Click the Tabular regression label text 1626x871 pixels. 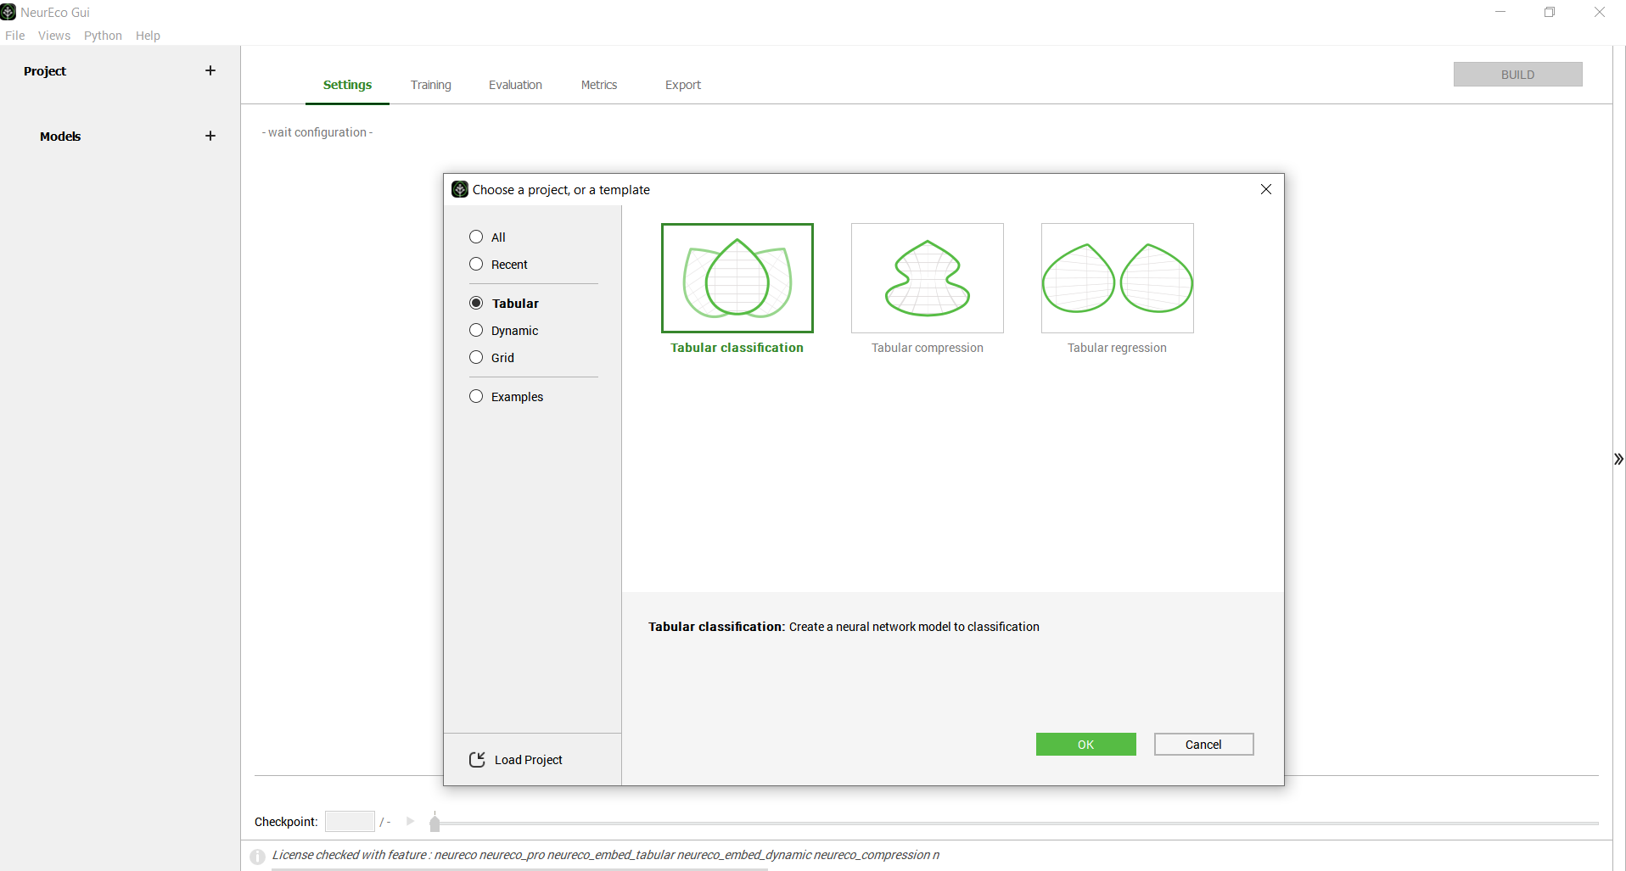pos(1117,348)
